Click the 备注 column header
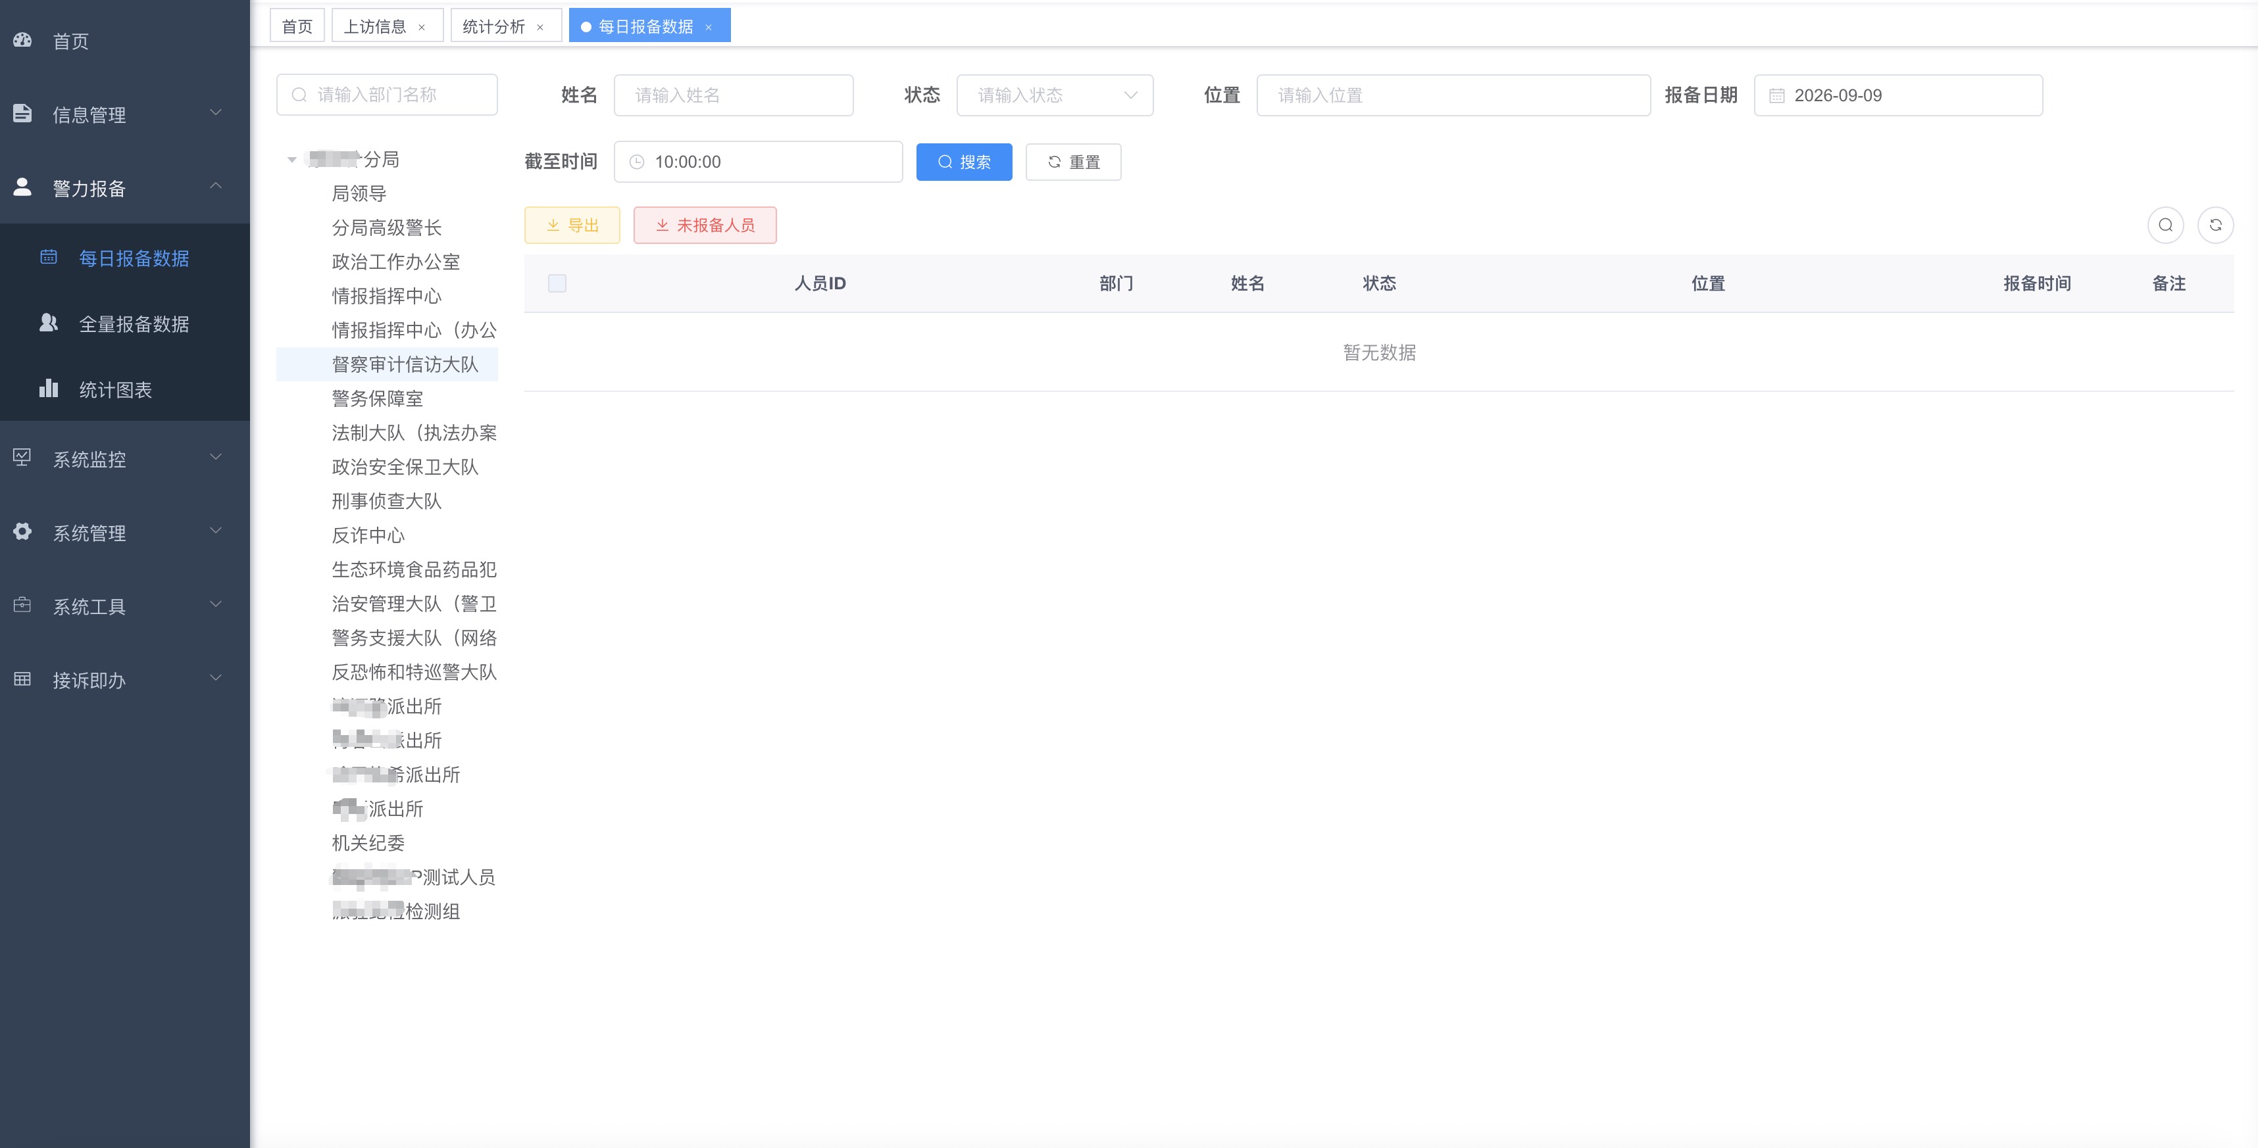Viewport: 2258px width, 1148px height. coord(2169,283)
